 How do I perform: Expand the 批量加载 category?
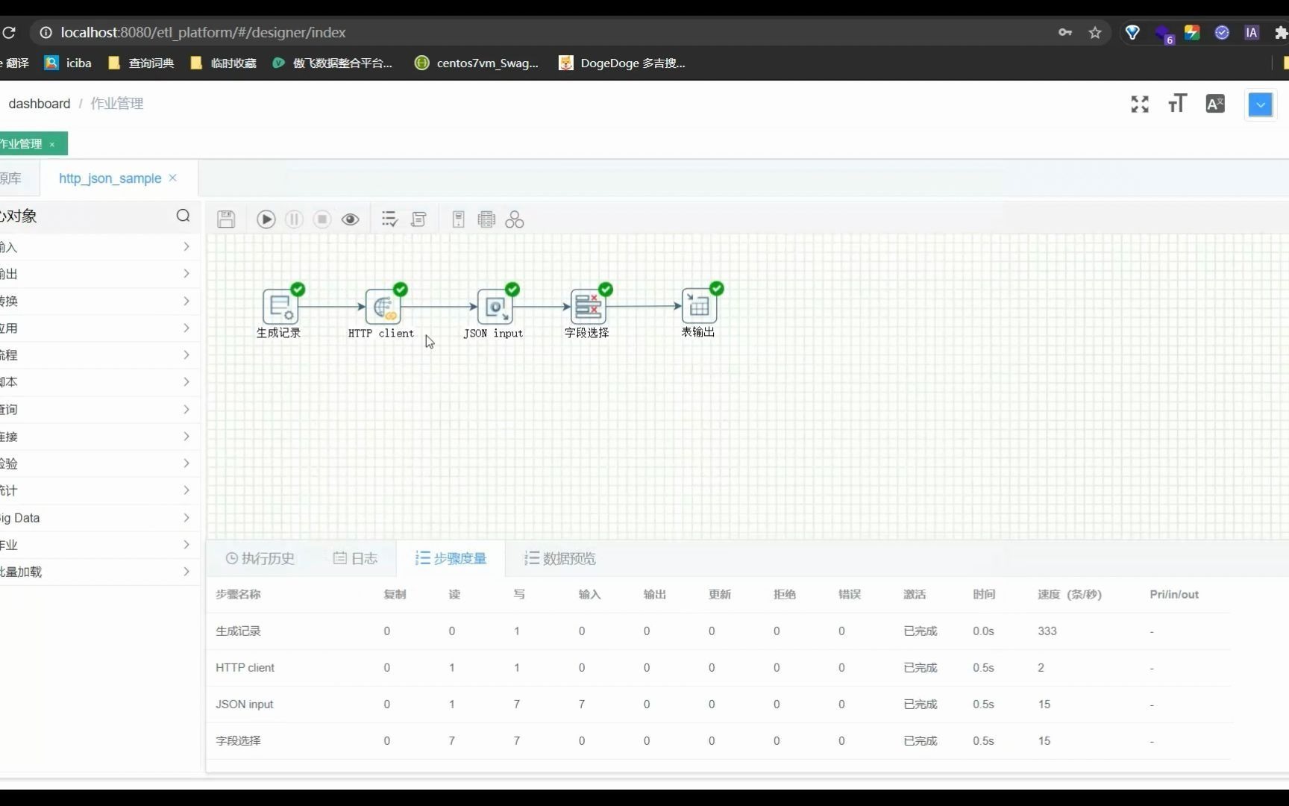[x=100, y=572]
